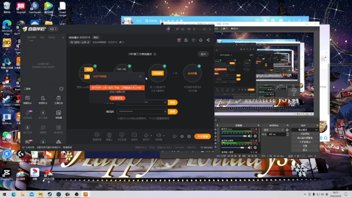
Task: Open the 弹幕助手 tool in the toolbox
Action: pyautogui.click(x=27, y=100)
